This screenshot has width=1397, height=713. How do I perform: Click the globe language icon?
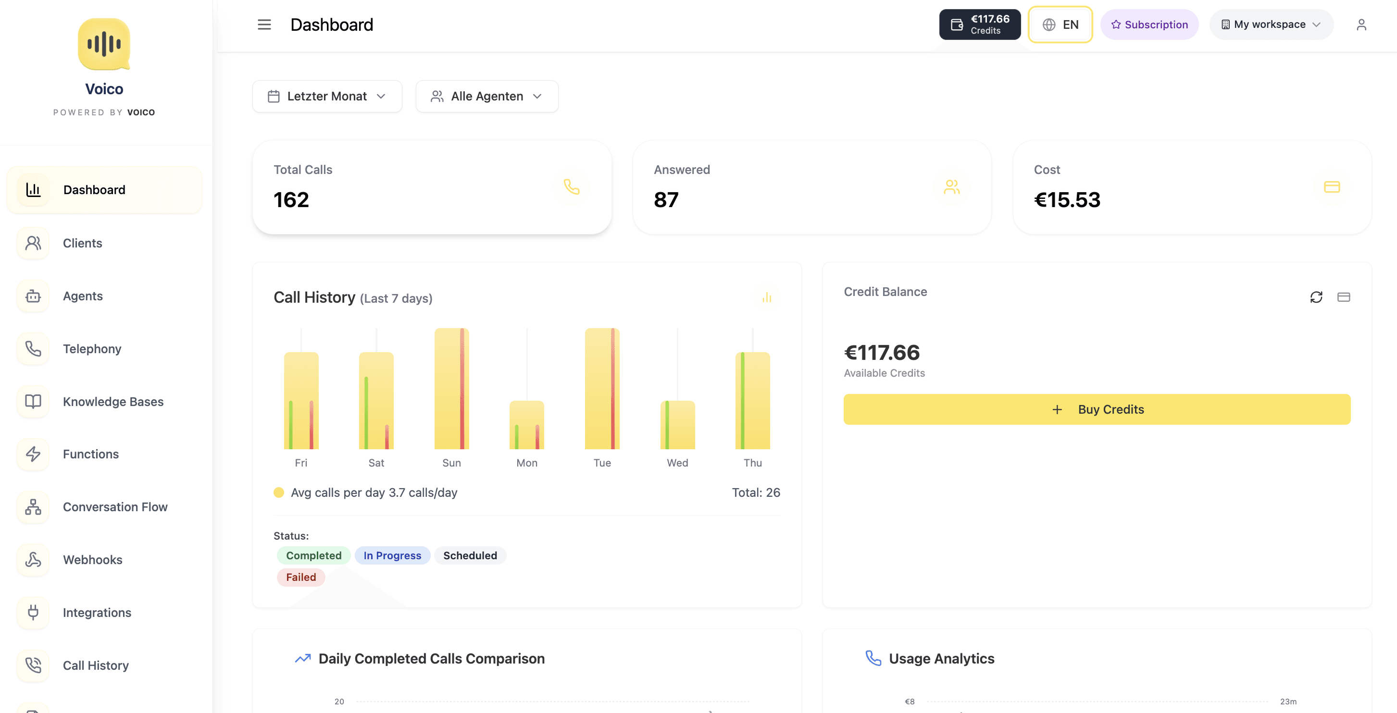[x=1049, y=25]
